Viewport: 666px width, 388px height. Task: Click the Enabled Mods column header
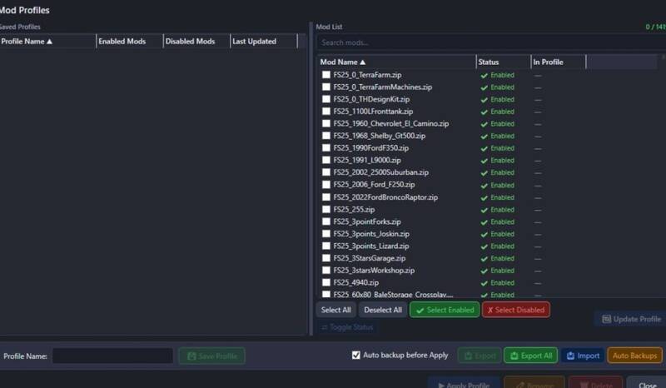point(129,42)
